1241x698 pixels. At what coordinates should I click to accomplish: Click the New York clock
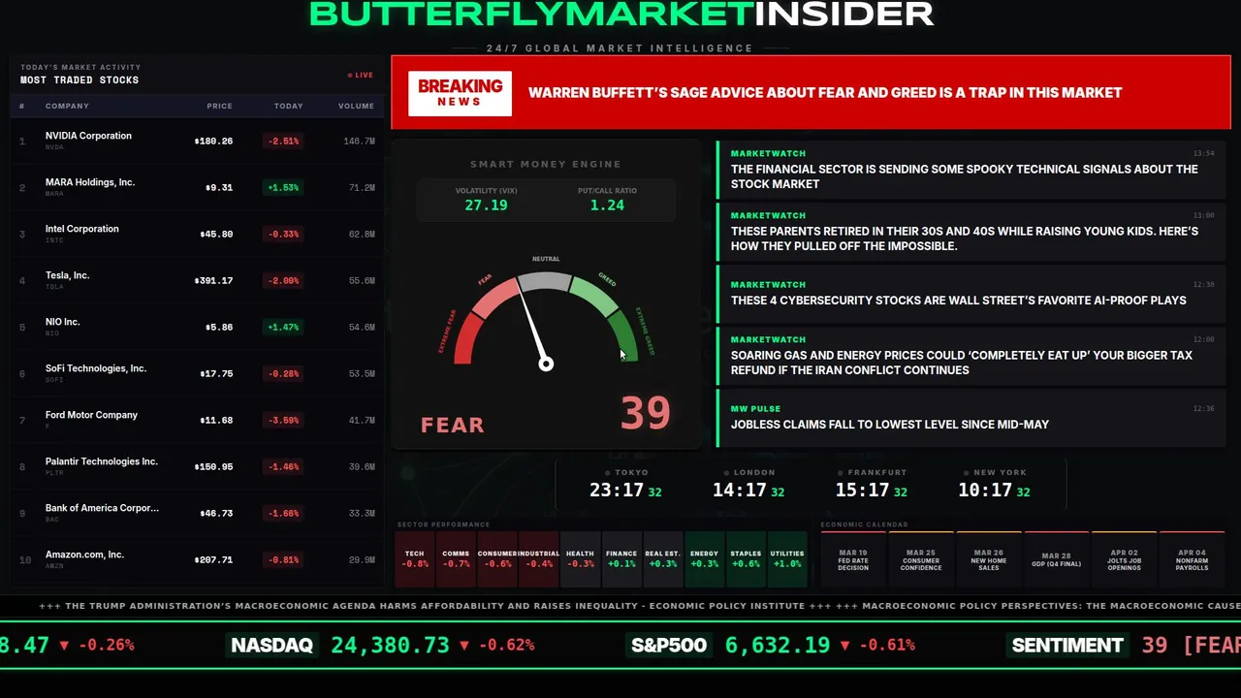click(x=994, y=484)
